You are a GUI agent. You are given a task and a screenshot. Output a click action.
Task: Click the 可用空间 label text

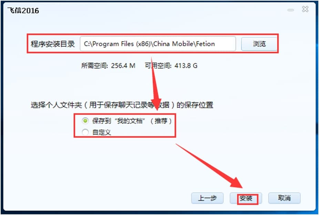coord(158,66)
